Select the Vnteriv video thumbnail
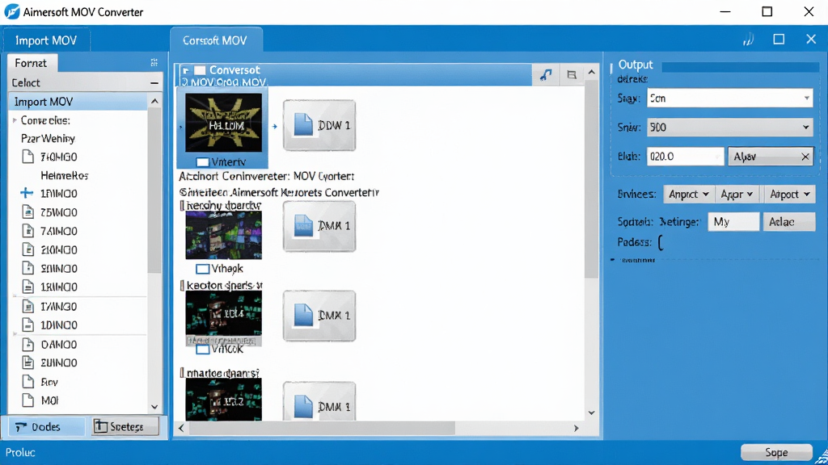Image resolution: width=828 pixels, height=465 pixels. (x=223, y=123)
